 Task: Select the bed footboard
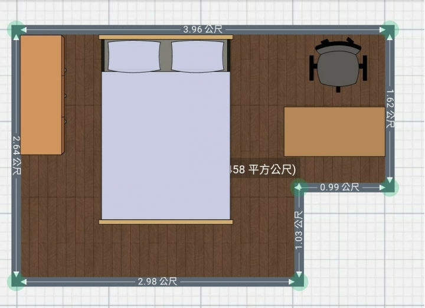tap(166, 222)
